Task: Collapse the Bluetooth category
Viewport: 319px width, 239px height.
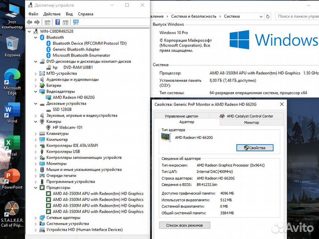Action: click(35, 38)
